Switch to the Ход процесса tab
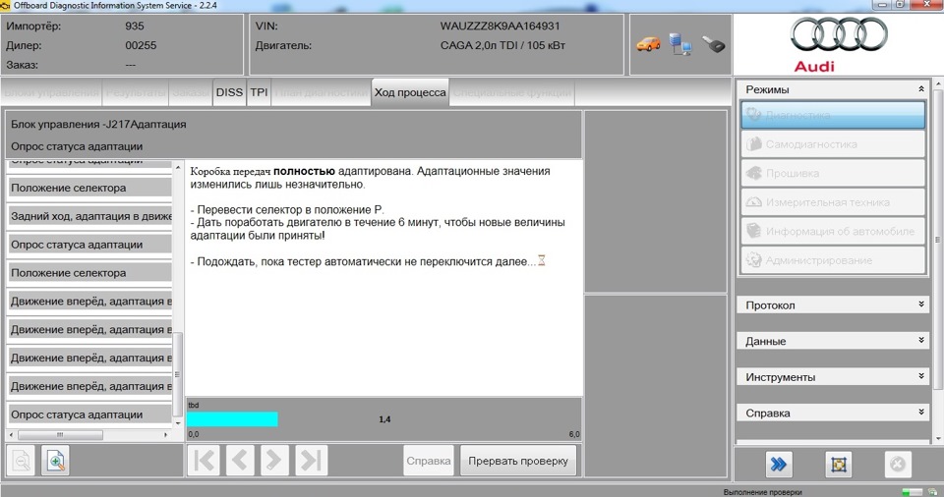 (x=410, y=92)
